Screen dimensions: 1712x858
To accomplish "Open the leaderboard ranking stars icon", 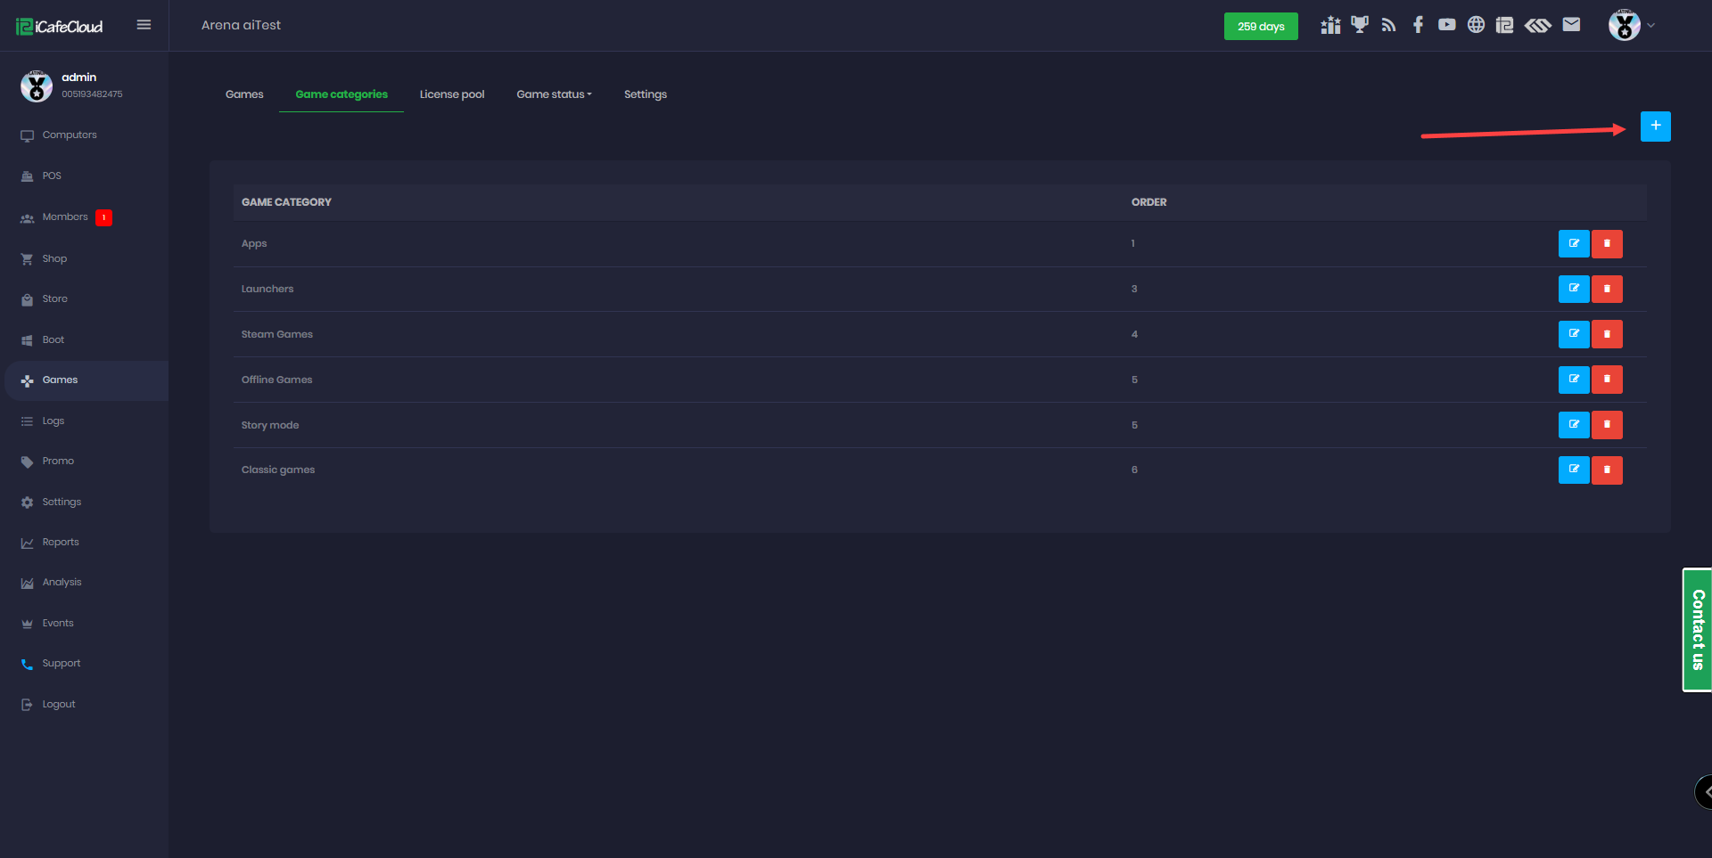I will coord(1330,25).
